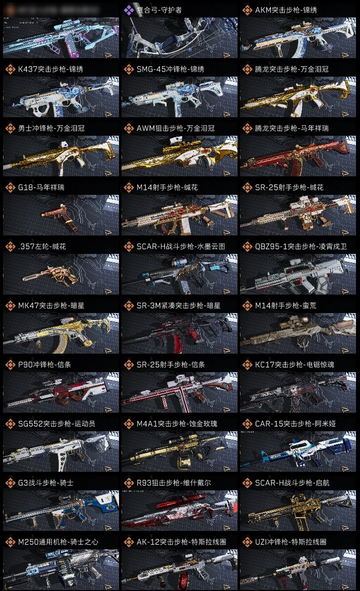Screen dimensions: 360x591
Task: Click the rarity icon next to UZI冲锋枪-特斯拉线圈
Action: tap(247, 542)
